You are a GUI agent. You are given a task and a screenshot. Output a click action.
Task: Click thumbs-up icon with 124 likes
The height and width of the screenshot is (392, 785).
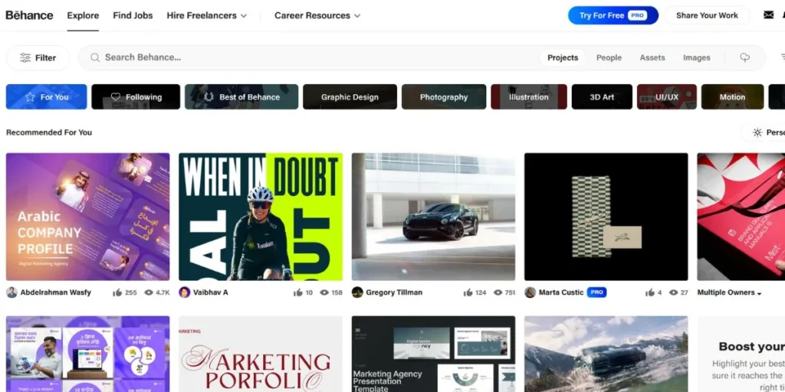[x=468, y=292]
